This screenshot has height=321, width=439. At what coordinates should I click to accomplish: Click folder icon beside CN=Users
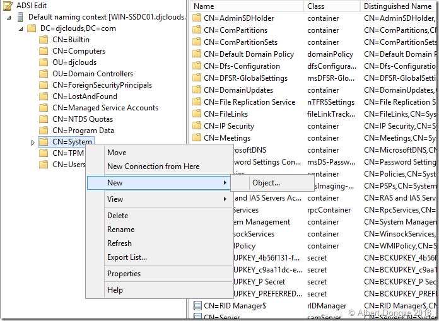44,164
